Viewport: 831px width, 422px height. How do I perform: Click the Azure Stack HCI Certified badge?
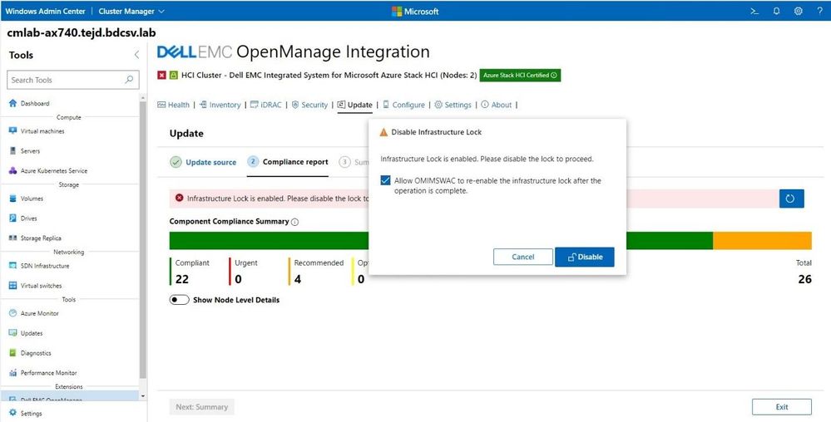click(x=520, y=76)
